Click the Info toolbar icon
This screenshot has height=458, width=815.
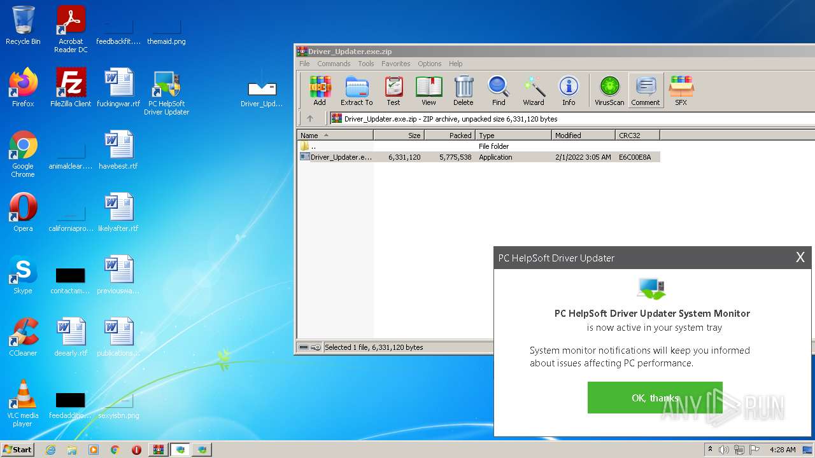pyautogui.click(x=569, y=90)
